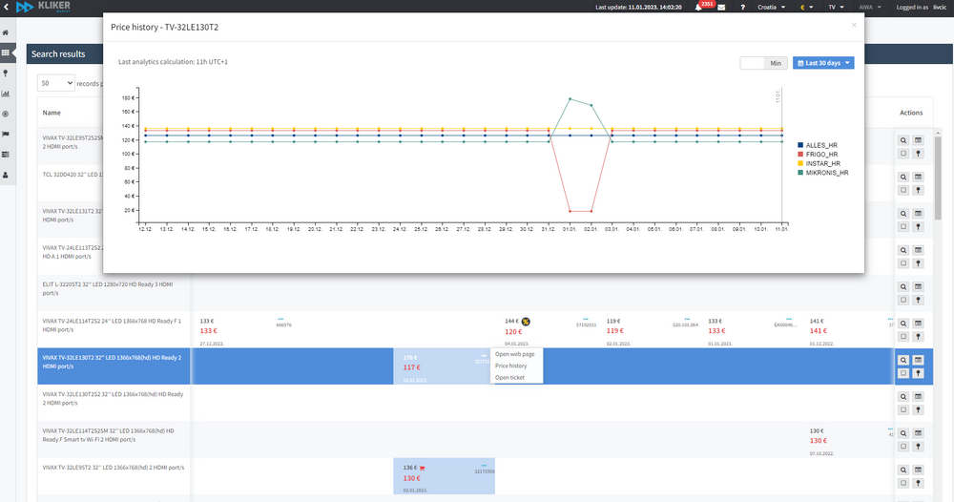Open the 50 records per page dropdown
Viewport: 954px width, 502px height.
coord(56,83)
